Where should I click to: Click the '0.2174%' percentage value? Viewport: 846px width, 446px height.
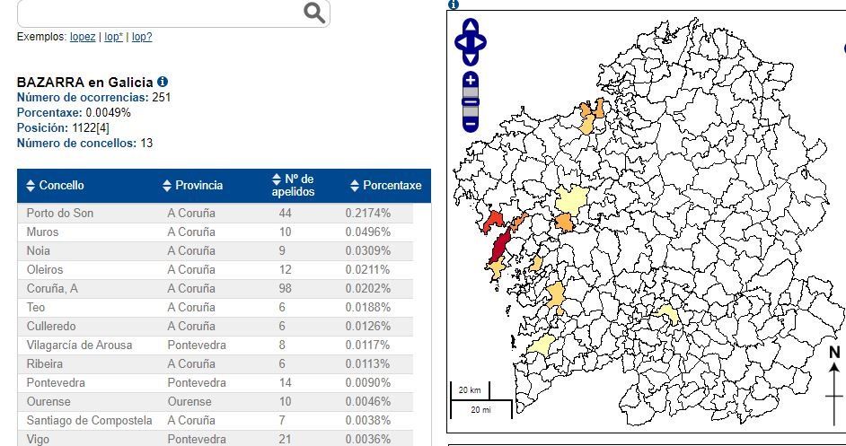368,213
